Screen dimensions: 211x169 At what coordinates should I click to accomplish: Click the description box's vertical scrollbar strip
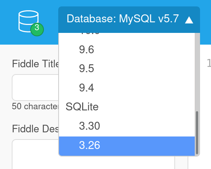click(181, 163)
